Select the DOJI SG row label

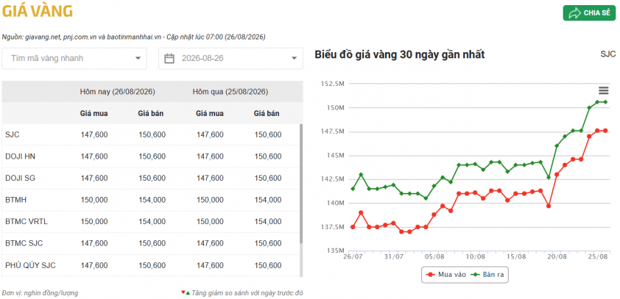pos(20,179)
